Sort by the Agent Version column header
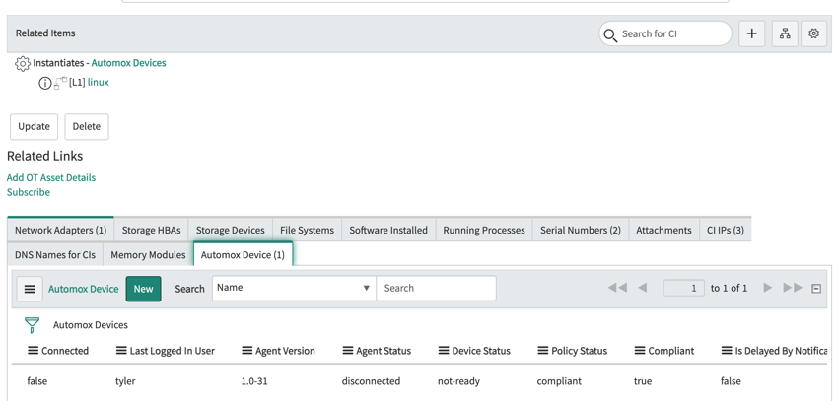Image resolution: width=838 pixels, height=401 pixels. (x=285, y=351)
